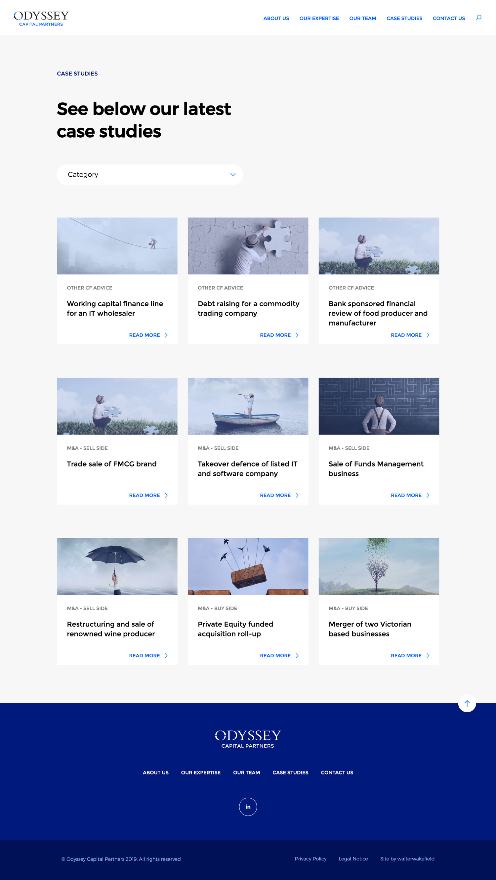496x880 pixels.
Task: Click arrow beside Debt raising Read More
Action: (297, 335)
